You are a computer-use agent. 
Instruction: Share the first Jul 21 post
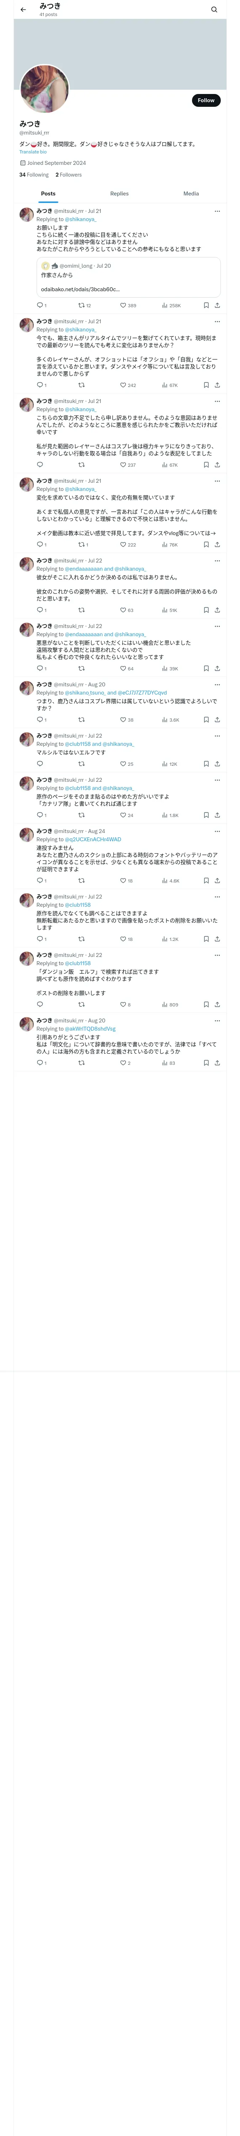click(x=217, y=305)
